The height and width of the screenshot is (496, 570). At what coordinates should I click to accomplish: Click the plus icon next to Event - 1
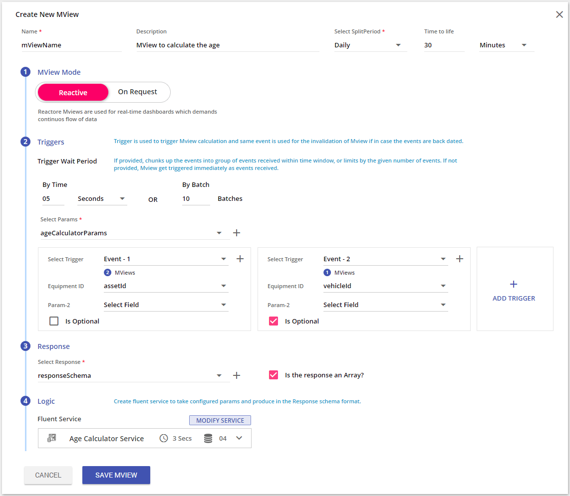coord(240,259)
